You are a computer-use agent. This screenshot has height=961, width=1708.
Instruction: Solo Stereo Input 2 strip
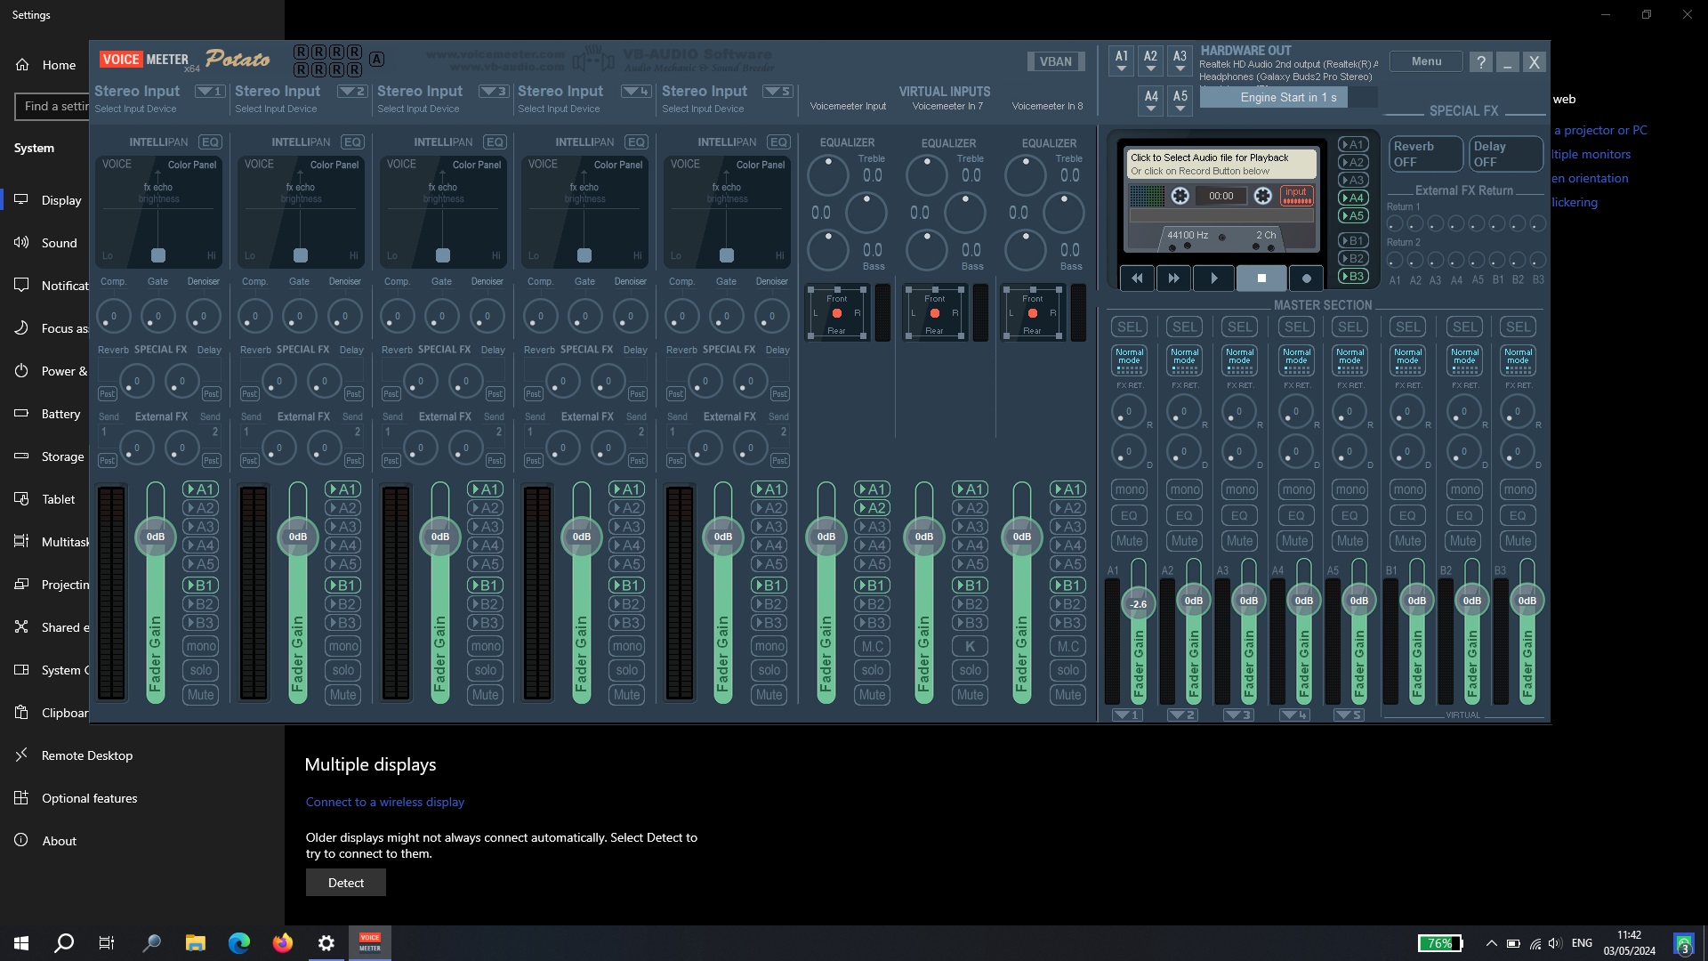tap(343, 670)
